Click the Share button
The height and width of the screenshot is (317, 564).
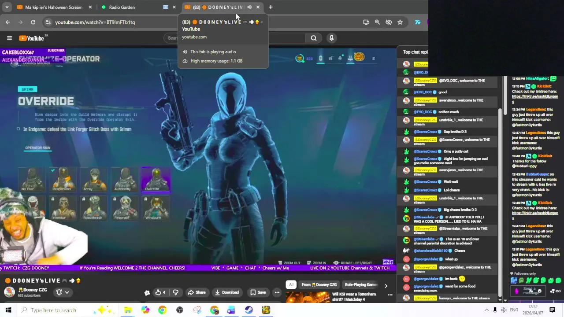coord(197,292)
